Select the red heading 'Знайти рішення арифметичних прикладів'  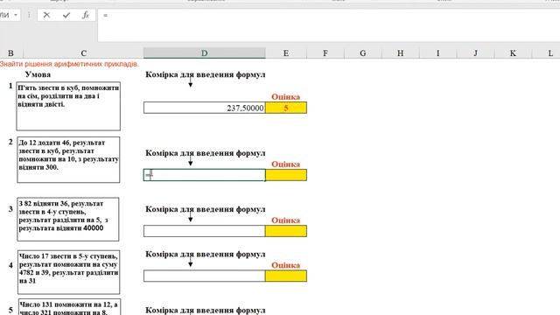click(x=69, y=64)
